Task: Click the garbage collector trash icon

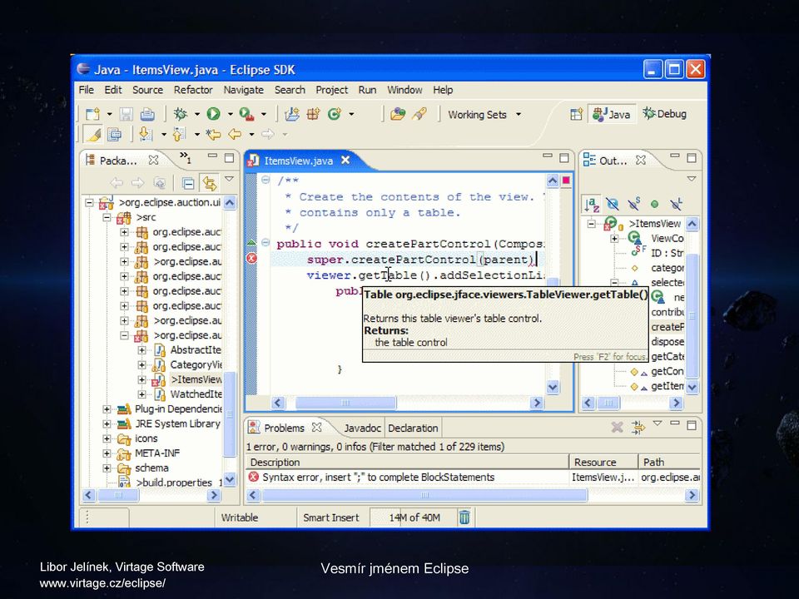Action: pyautogui.click(x=464, y=517)
